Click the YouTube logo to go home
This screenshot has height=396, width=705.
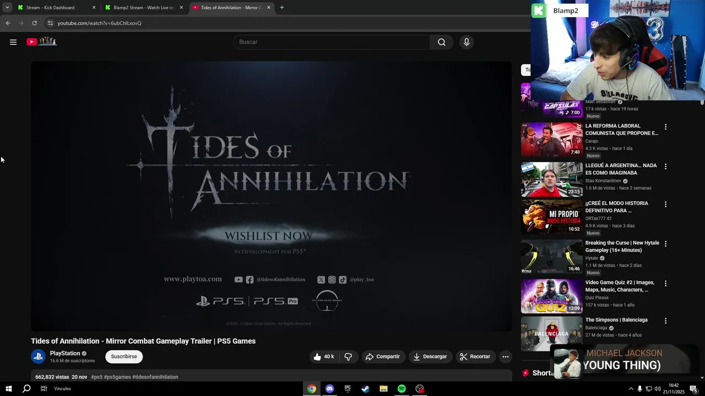coord(41,41)
